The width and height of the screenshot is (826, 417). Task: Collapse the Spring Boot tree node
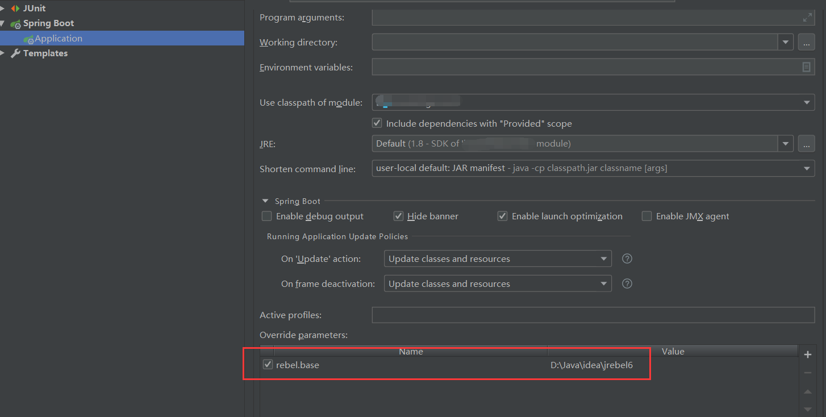[x=3, y=23]
